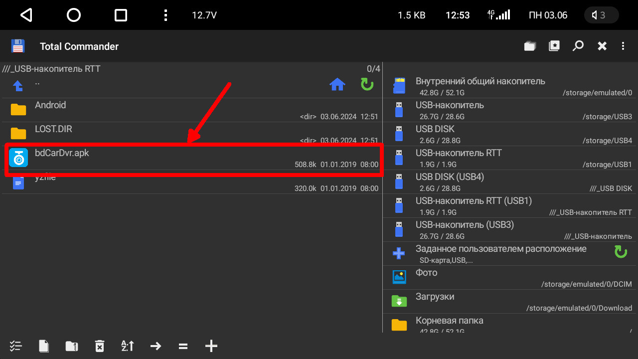Open the Total Commander overflow menu
Viewport: 638px width, 359px height.
(623, 46)
